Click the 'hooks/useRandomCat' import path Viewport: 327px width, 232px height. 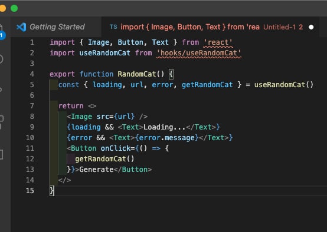click(x=199, y=53)
